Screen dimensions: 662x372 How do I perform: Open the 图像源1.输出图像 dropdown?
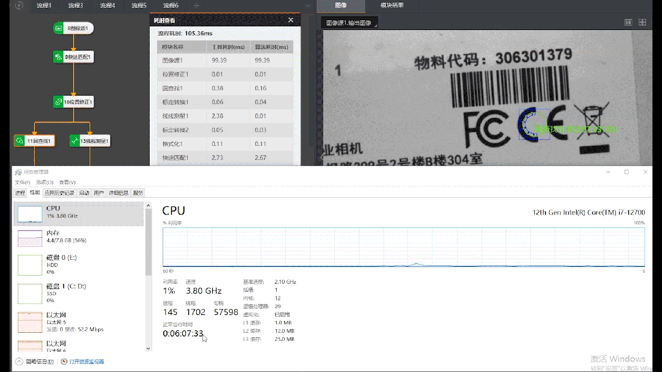(x=349, y=23)
